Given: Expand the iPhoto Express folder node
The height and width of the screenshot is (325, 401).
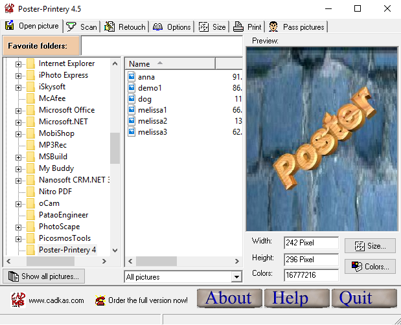Looking at the screenshot, I should click(x=18, y=76).
